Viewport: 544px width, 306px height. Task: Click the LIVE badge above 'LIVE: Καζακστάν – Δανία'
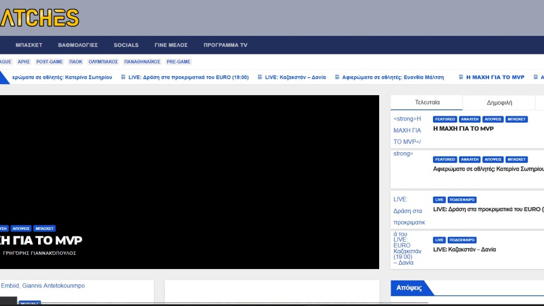439,240
